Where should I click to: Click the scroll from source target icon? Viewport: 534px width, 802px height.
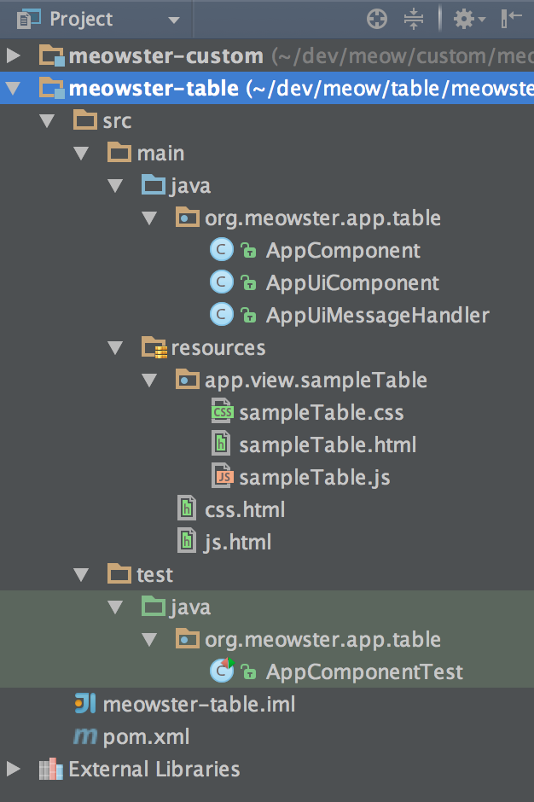point(377,19)
